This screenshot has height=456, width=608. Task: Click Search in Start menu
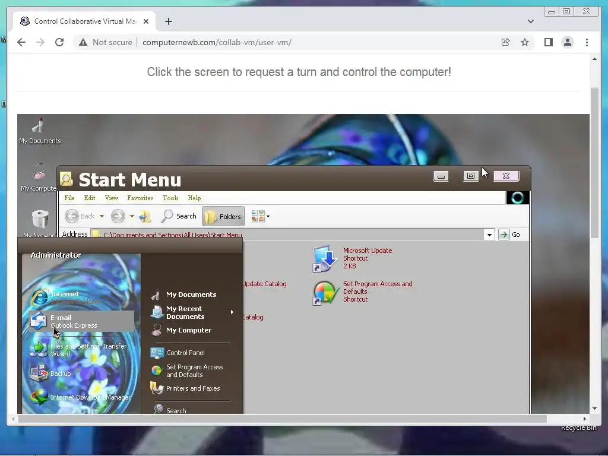tap(170, 410)
